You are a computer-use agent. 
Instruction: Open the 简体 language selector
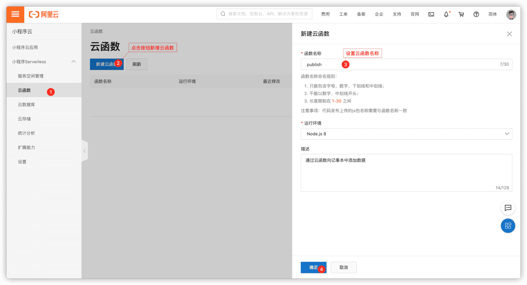click(493, 14)
